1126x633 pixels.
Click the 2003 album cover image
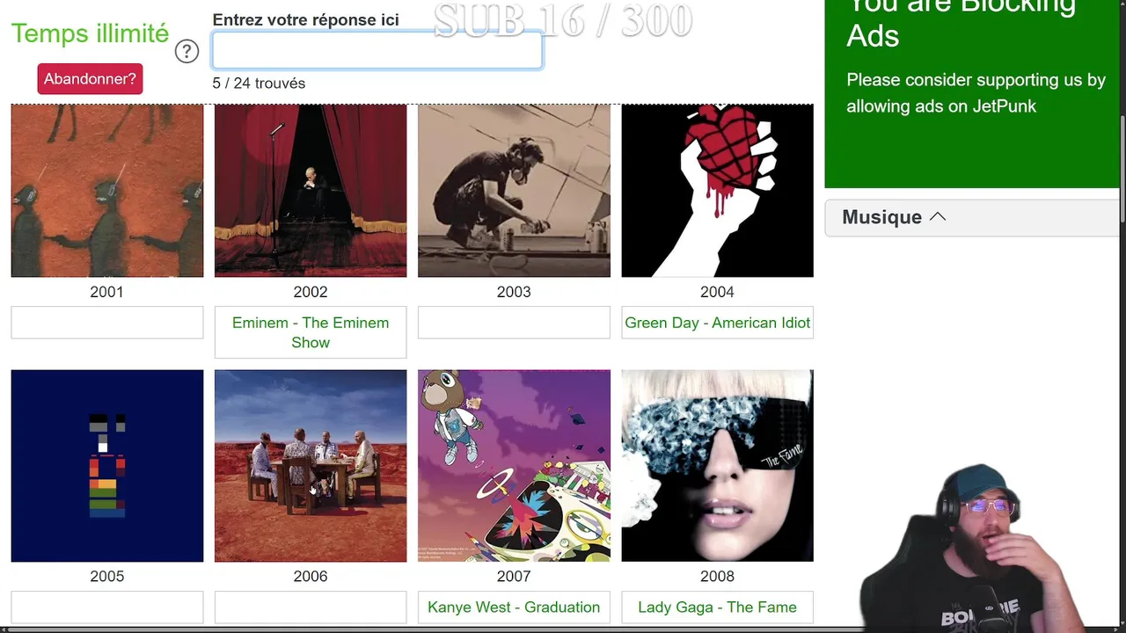514,191
